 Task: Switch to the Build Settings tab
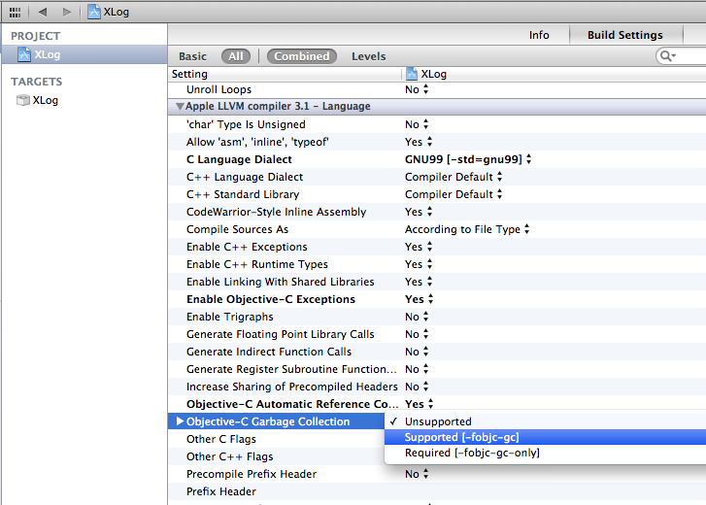click(624, 35)
